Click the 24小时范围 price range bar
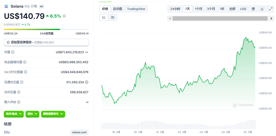The height and width of the screenshot is (136, 276). tap(46, 30)
